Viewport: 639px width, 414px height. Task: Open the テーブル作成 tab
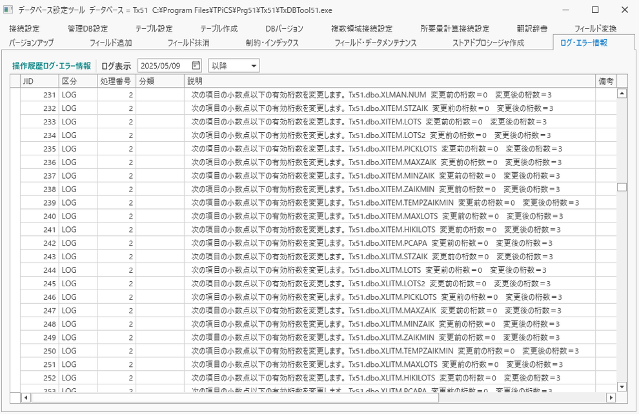click(219, 28)
